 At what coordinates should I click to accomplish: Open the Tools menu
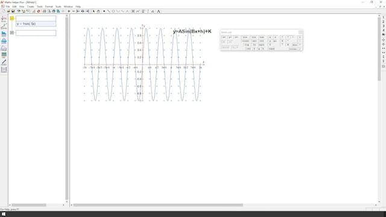pyautogui.click(x=40, y=7)
